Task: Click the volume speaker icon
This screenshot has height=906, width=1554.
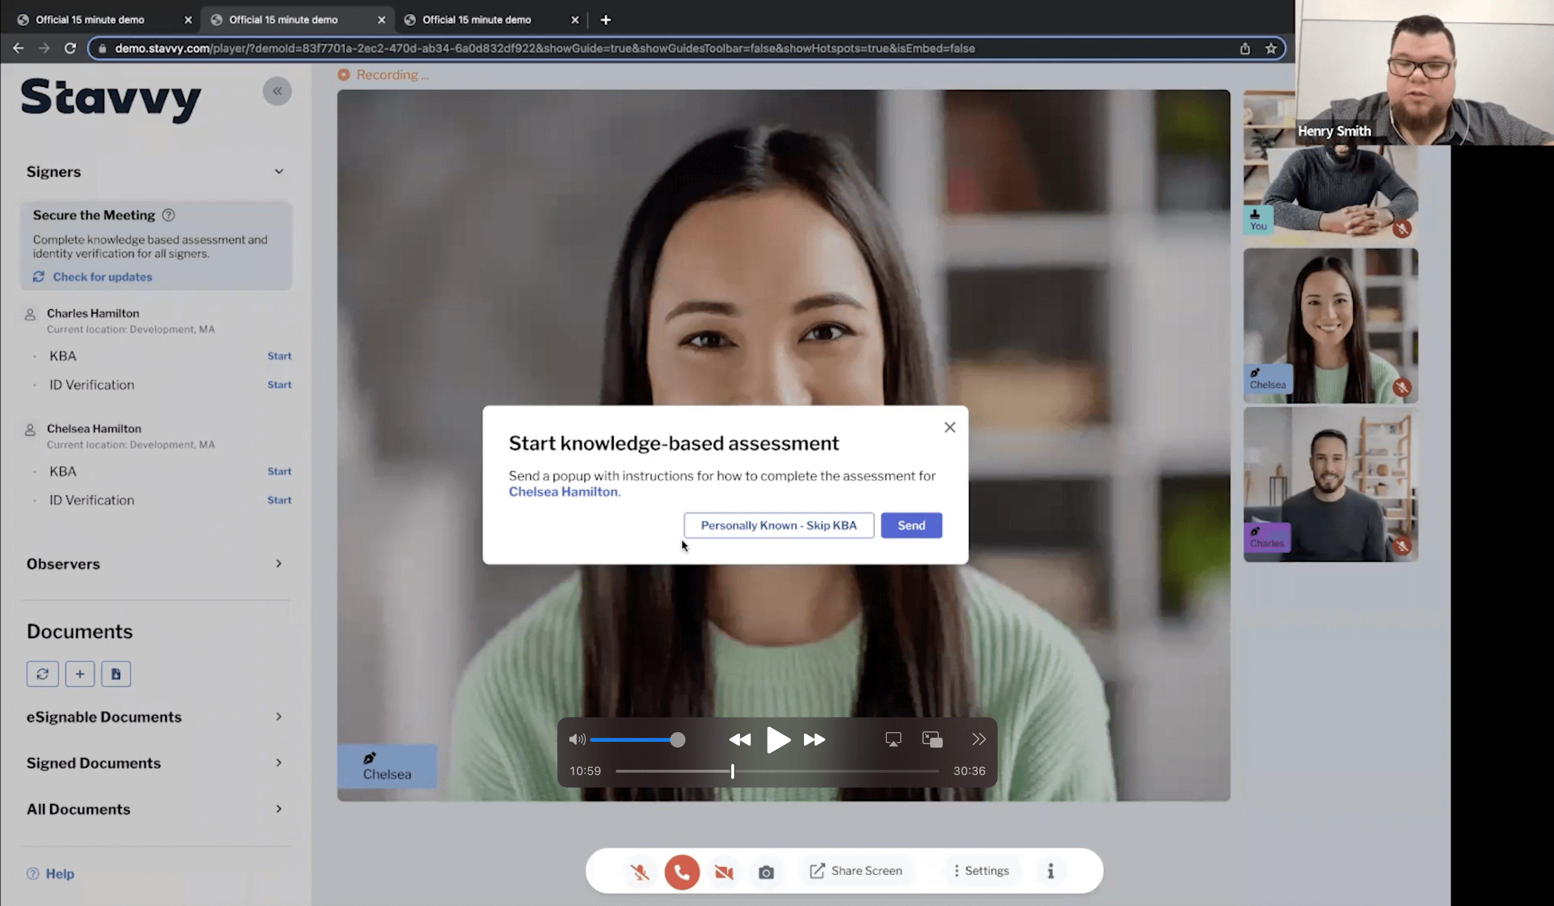Action: (577, 739)
